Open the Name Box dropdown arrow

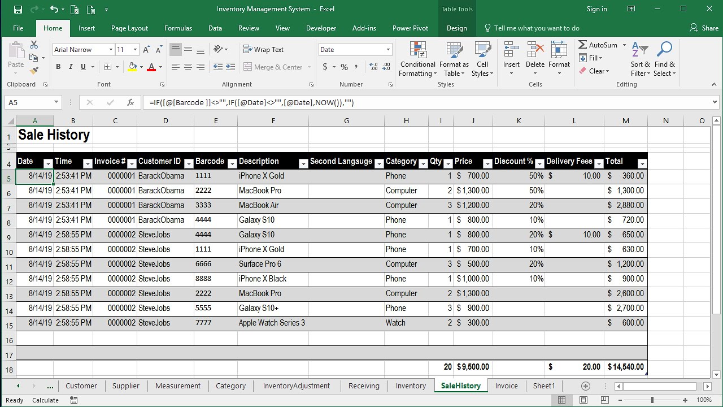pyautogui.click(x=56, y=102)
